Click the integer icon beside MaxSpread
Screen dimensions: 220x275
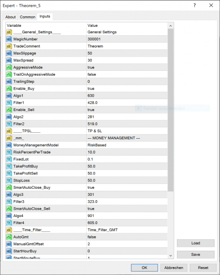(9, 60)
